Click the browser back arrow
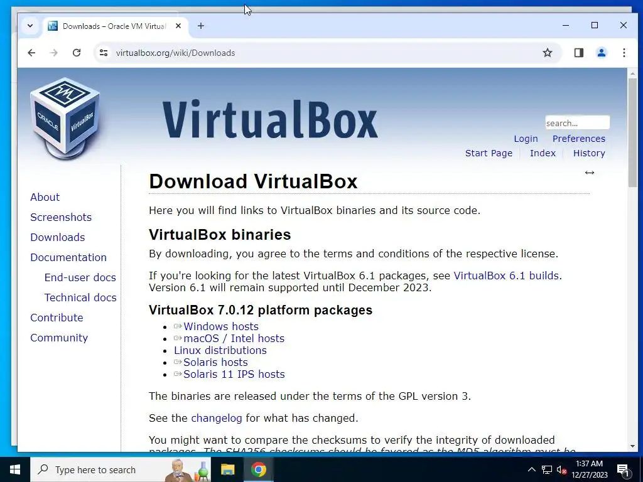643x482 pixels. click(31, 53)
